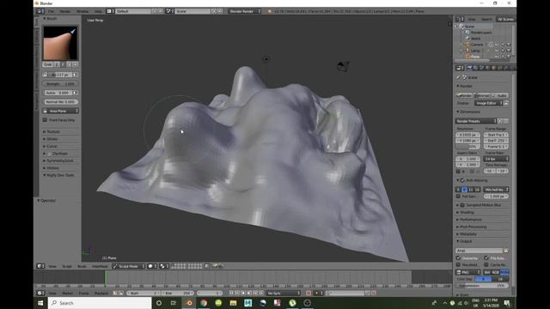The width and height of the screenshot is (550, 309).
Task: Click the Animation render button
Action: pyautogui.click(x=482, y=95)
